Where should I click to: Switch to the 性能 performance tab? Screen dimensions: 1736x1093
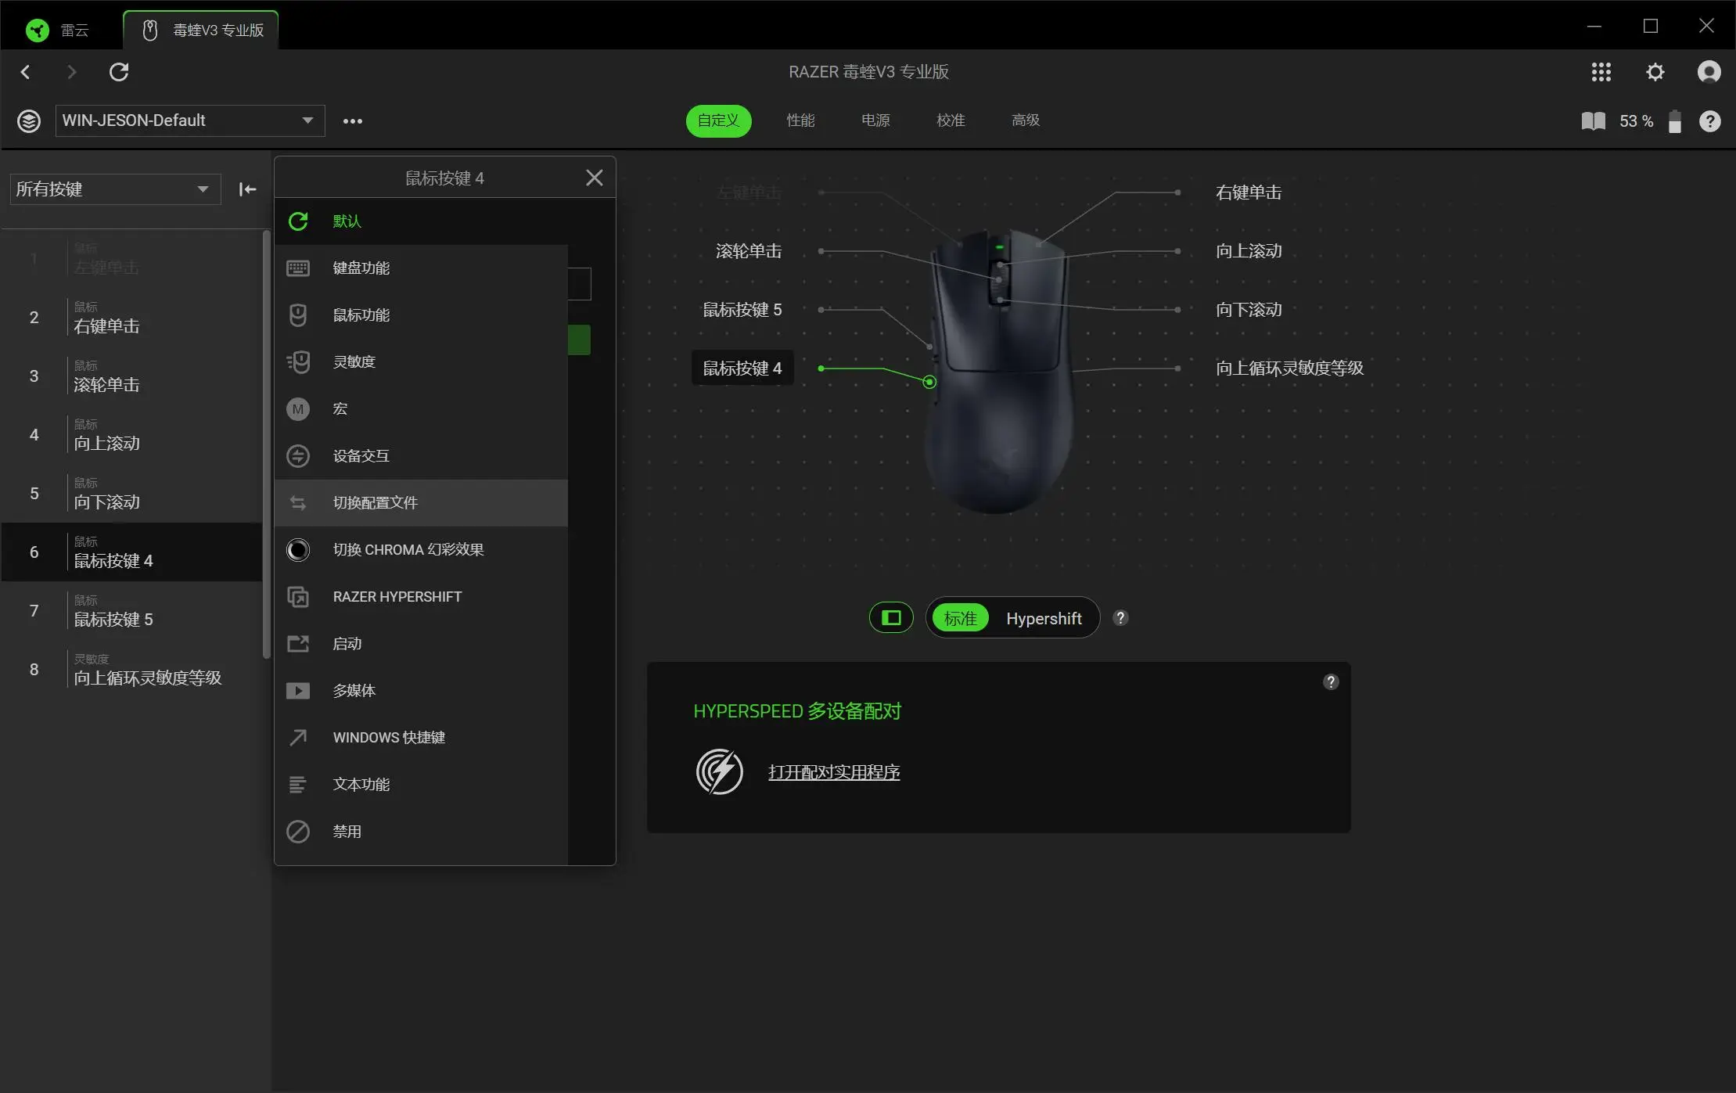[800, 120]
